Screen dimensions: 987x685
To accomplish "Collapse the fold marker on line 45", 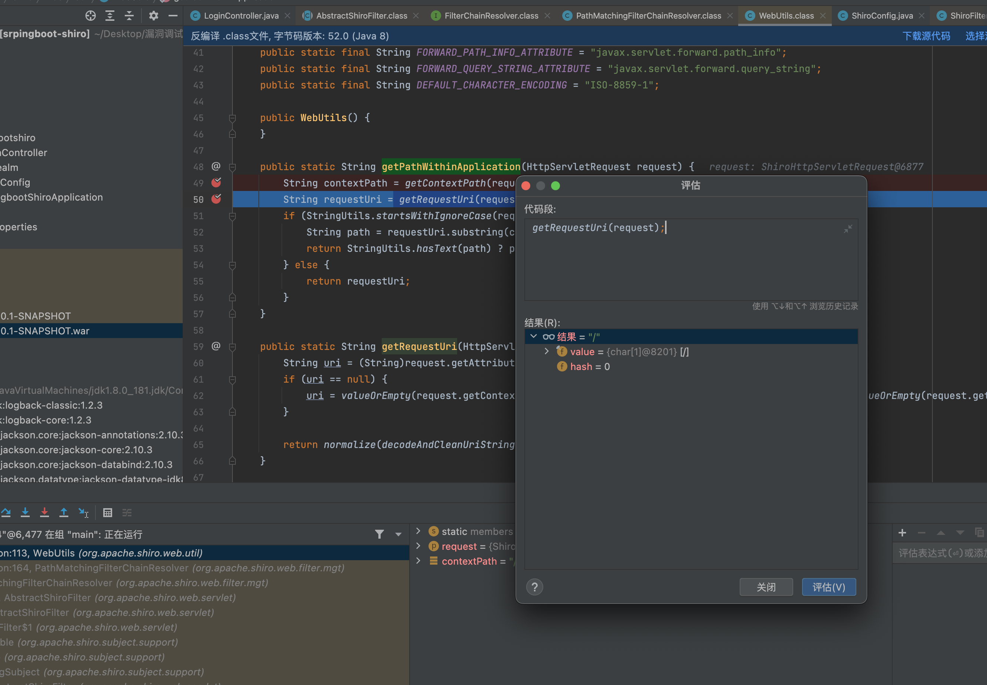I will tap(232, 118).
